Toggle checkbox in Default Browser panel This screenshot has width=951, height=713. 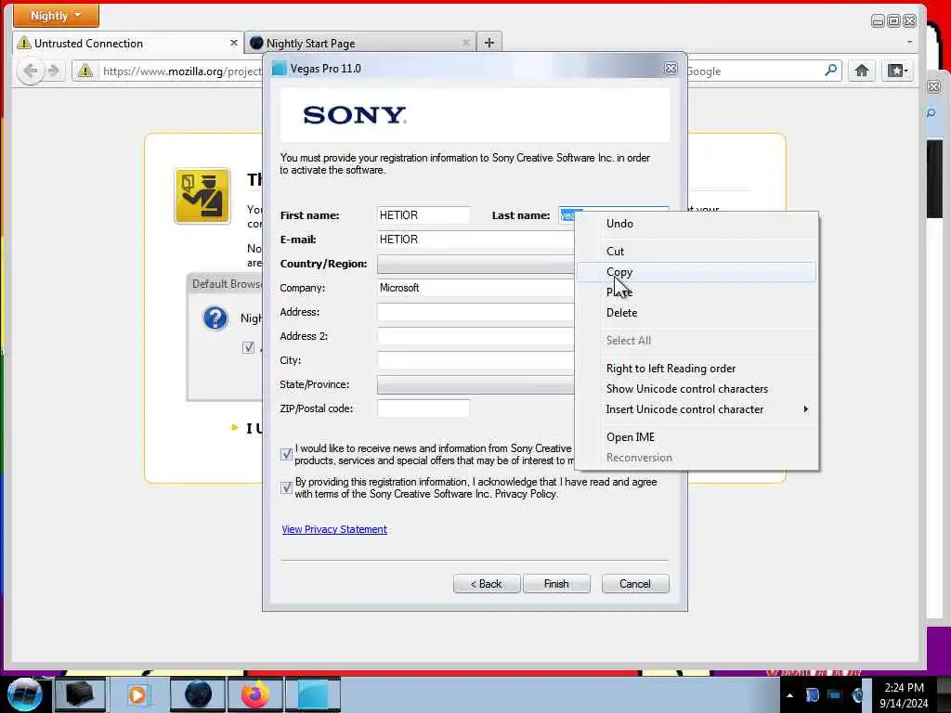pyautogui.click(x=248, y=347)
